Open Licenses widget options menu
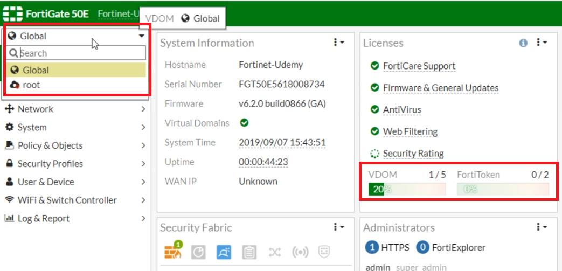 (x=542, y=43)
